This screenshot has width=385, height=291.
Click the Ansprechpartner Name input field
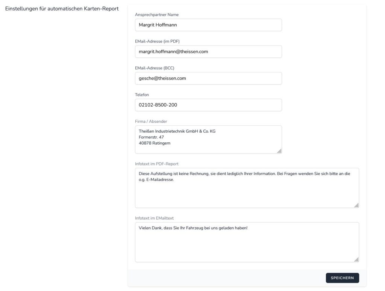pyautogui.click(x=208, y=25)
